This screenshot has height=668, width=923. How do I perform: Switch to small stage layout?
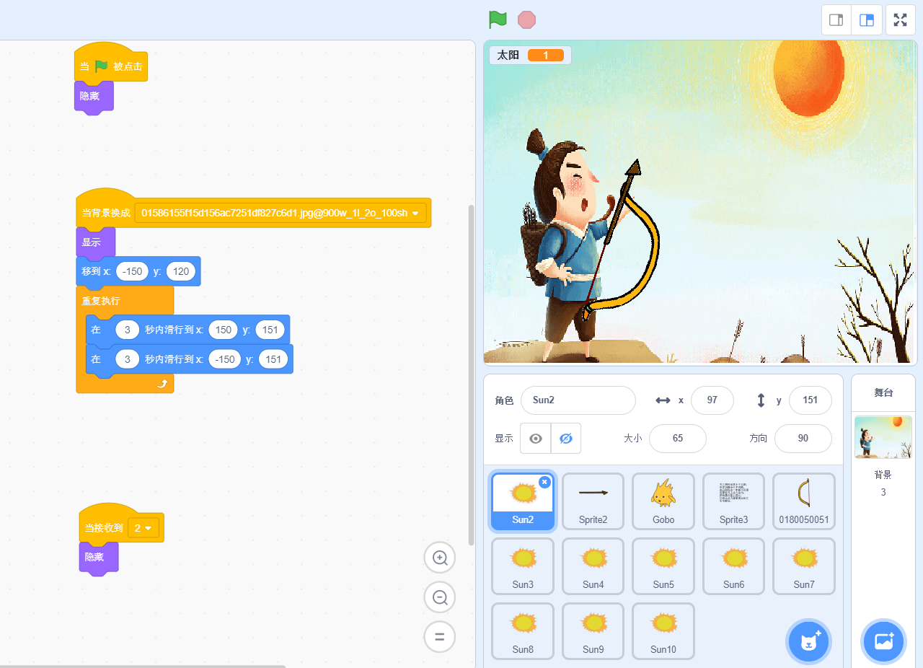coord(836,20)
